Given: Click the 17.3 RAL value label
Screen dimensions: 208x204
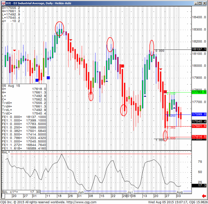Looking at the screenshot, I should click(199, 186).
